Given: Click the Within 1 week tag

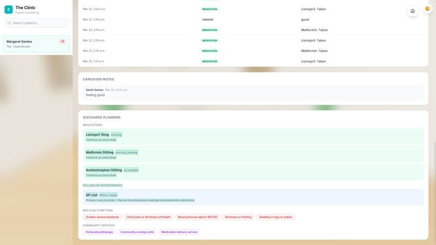Looking at the screenshot, I should point(108,195).
